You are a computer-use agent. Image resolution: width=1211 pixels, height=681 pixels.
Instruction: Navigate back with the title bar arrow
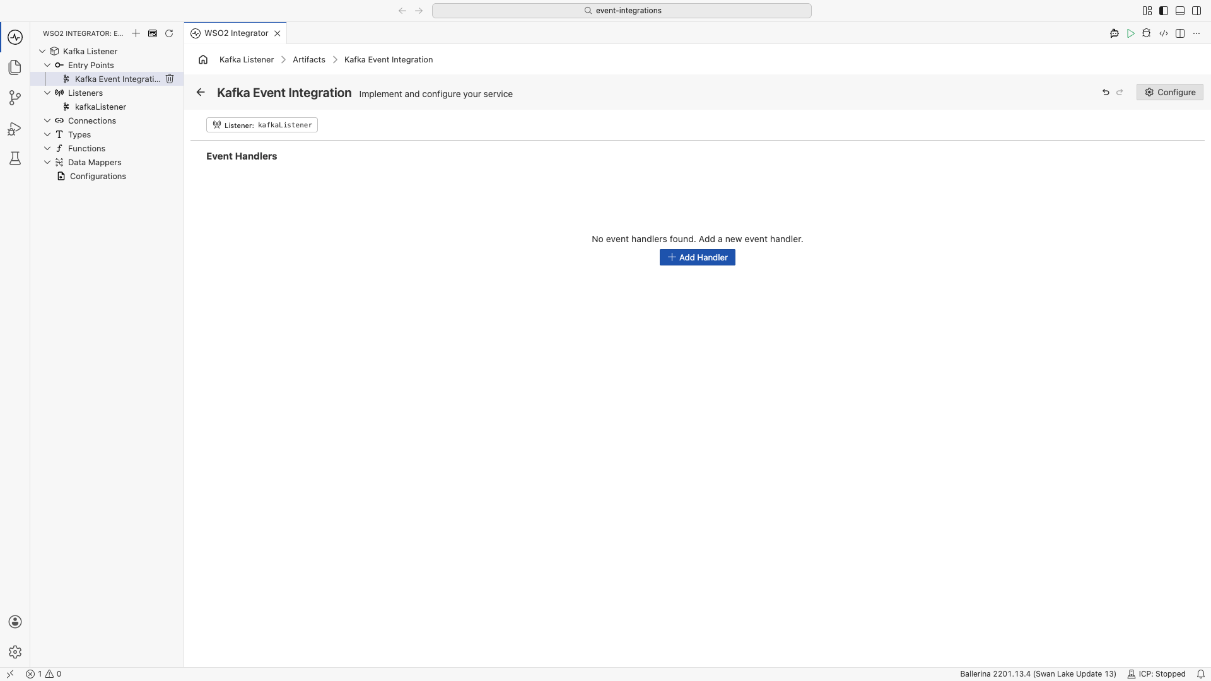coord(402,11)
